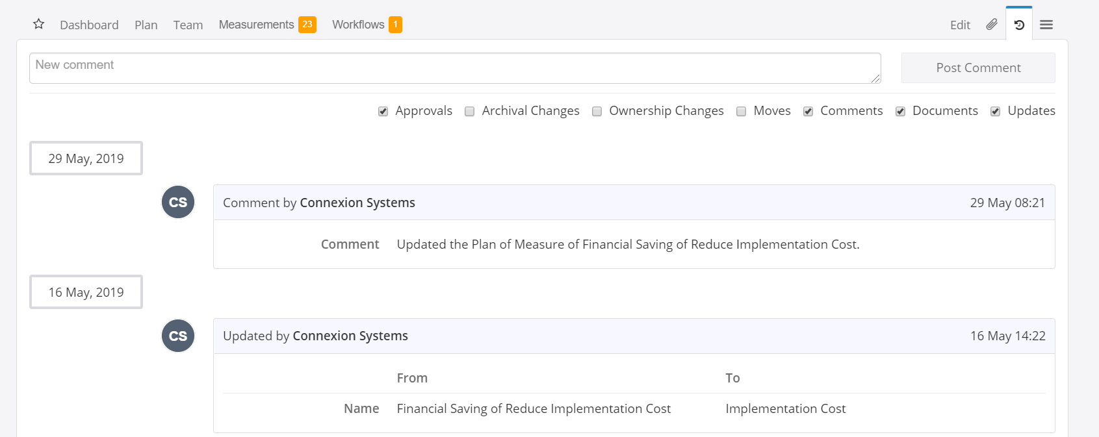Tick the Ownership Changes checkbox
1099x437 pixels.
pos(597,112)
